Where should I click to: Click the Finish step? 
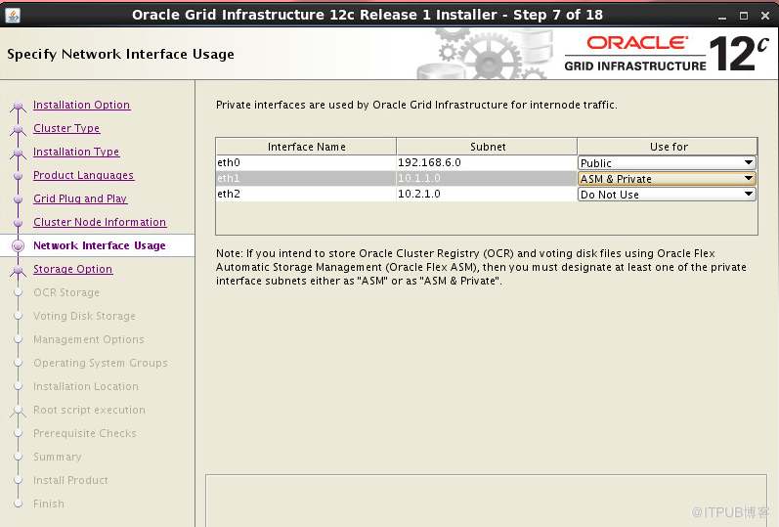[48, 504]
